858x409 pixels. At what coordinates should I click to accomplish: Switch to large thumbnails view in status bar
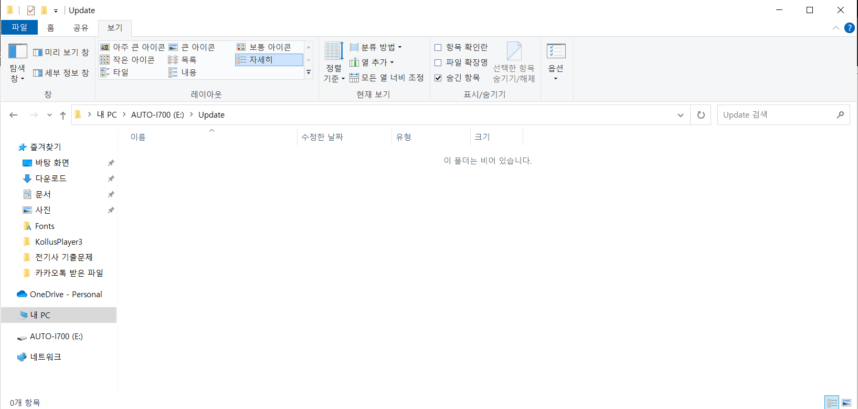tap(846, 403)
